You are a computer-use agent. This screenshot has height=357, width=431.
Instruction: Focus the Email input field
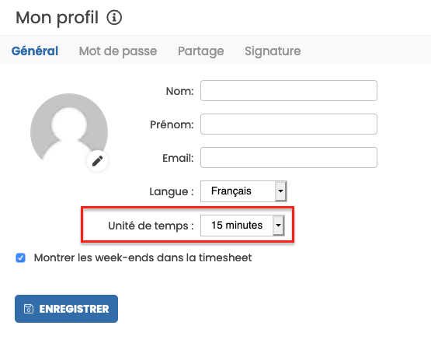point(289,158)
